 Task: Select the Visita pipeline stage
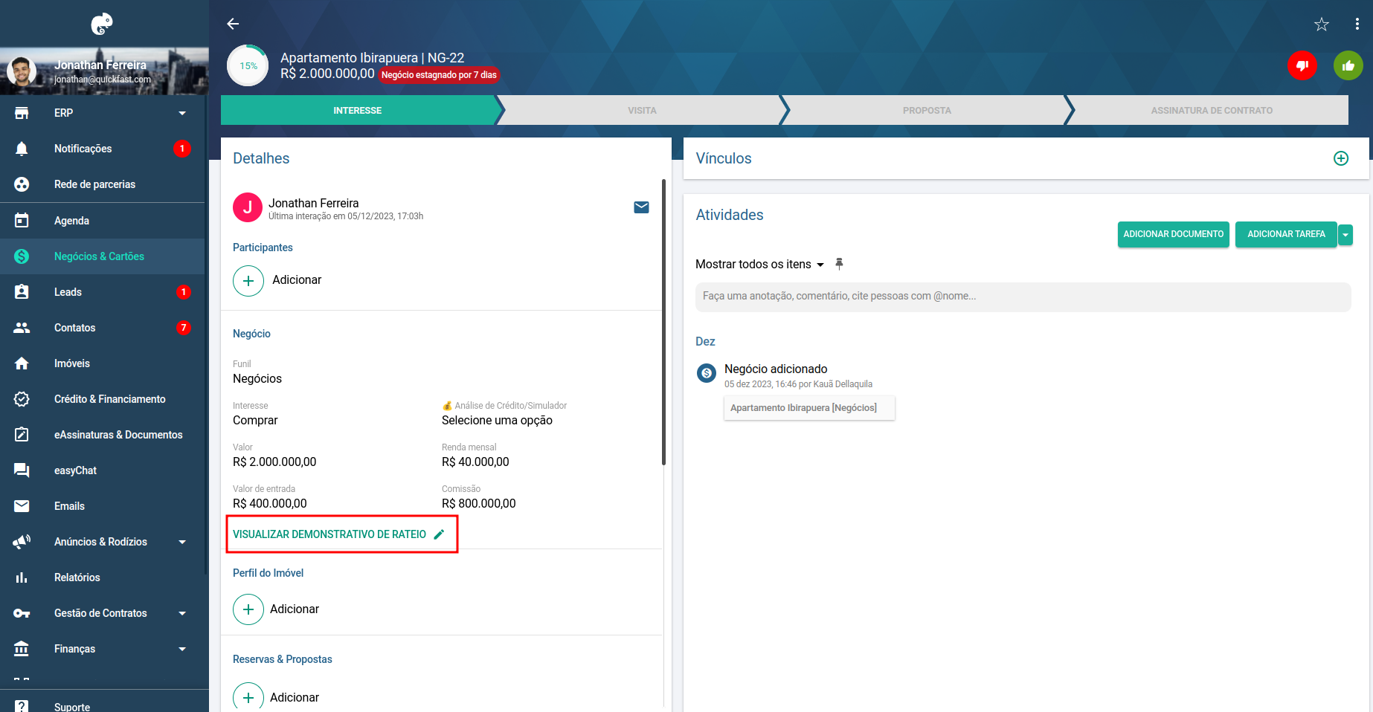[642, 110]
